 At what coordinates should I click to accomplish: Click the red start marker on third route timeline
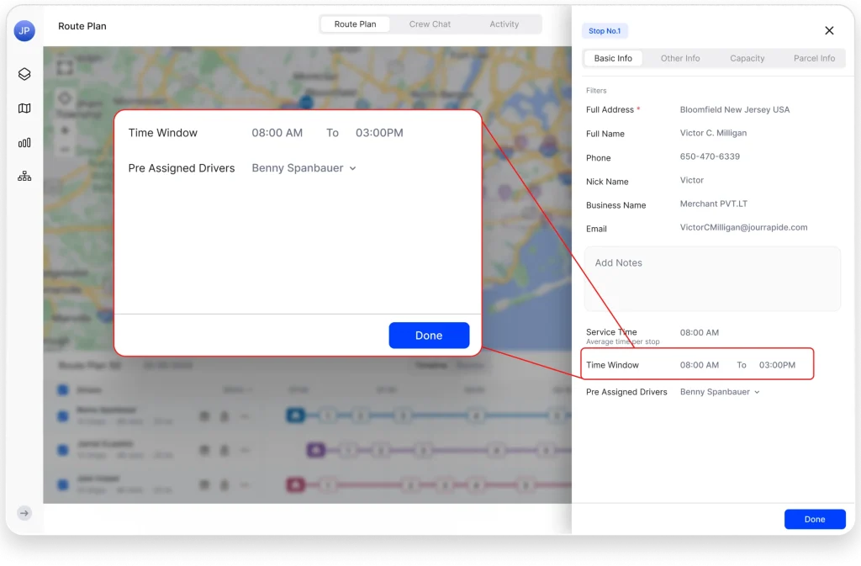click(x=295, y=484)
